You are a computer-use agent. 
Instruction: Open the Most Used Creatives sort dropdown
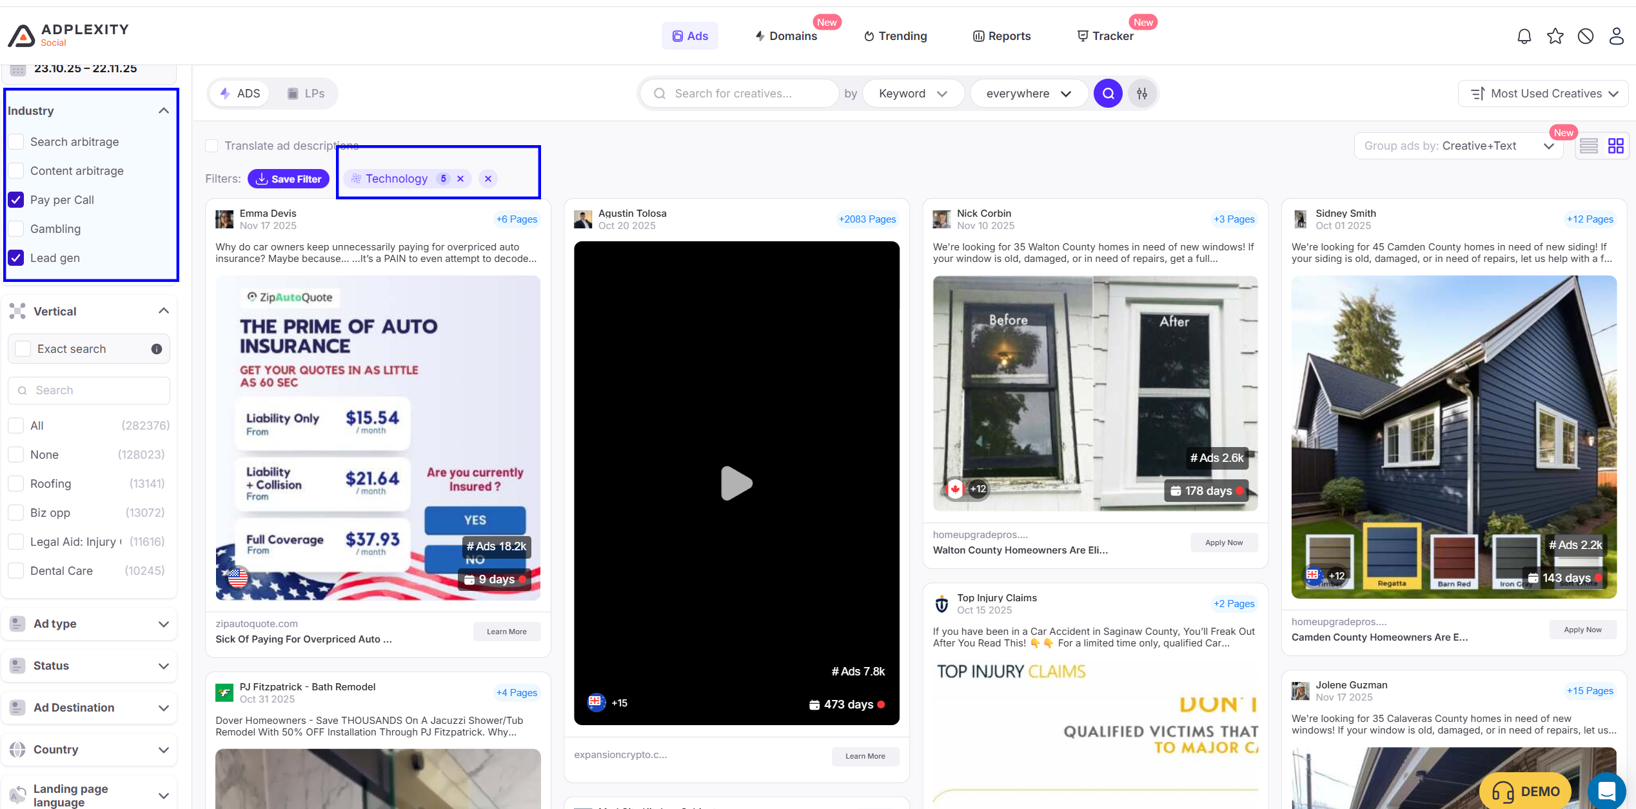1544,94
